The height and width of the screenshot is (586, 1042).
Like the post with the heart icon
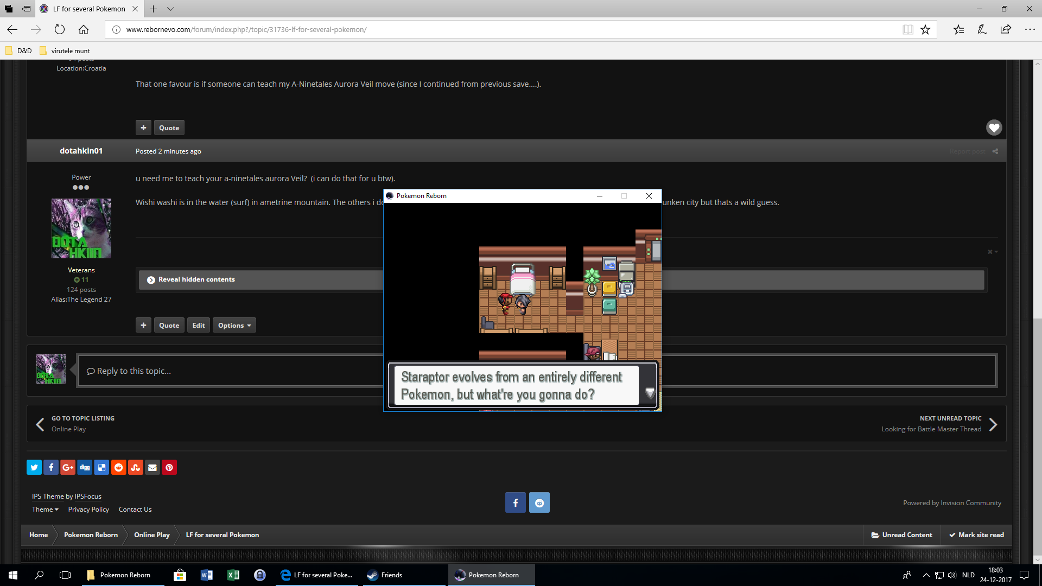click(x=994, y=128)
